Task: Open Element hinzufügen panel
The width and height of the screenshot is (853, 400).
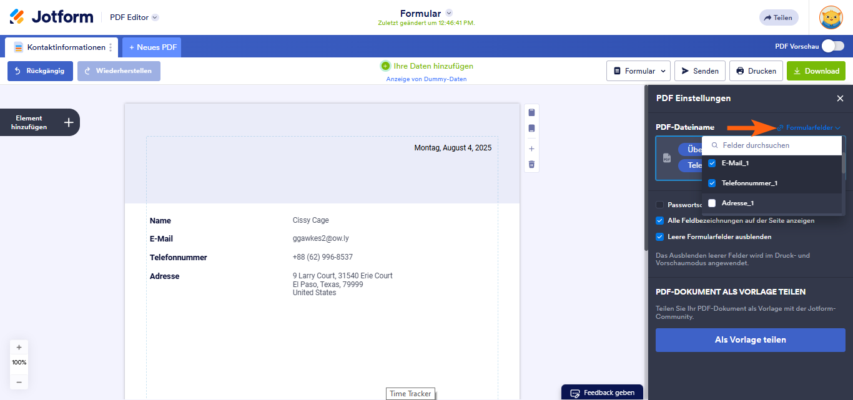Action: click(x=40, y=122)
